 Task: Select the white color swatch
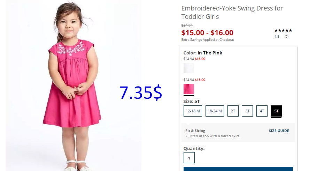(x=188, y=68)
